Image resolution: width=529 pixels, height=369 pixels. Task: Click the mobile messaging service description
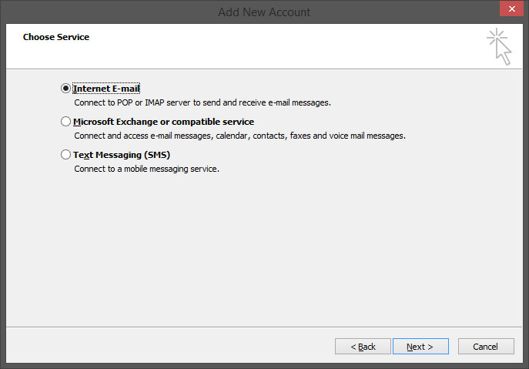click(x=147, y=169)
